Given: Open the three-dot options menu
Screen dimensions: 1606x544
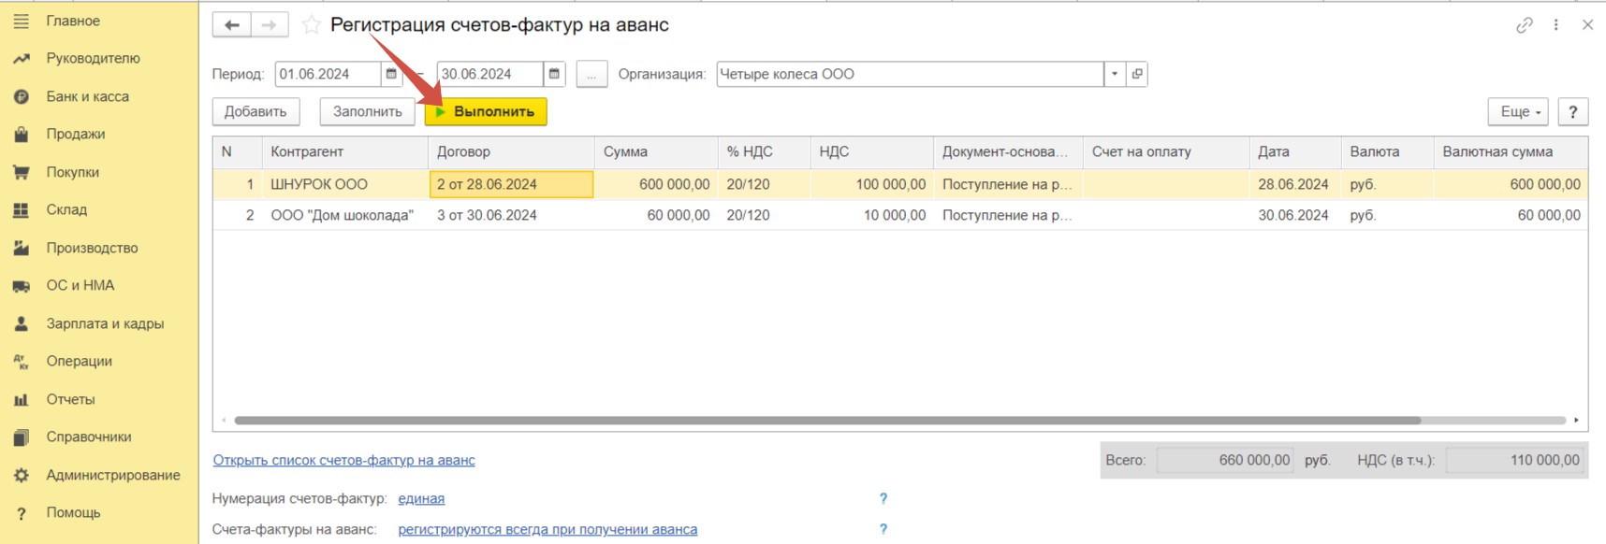Looking at the screenshot, I should (1556, 25).
